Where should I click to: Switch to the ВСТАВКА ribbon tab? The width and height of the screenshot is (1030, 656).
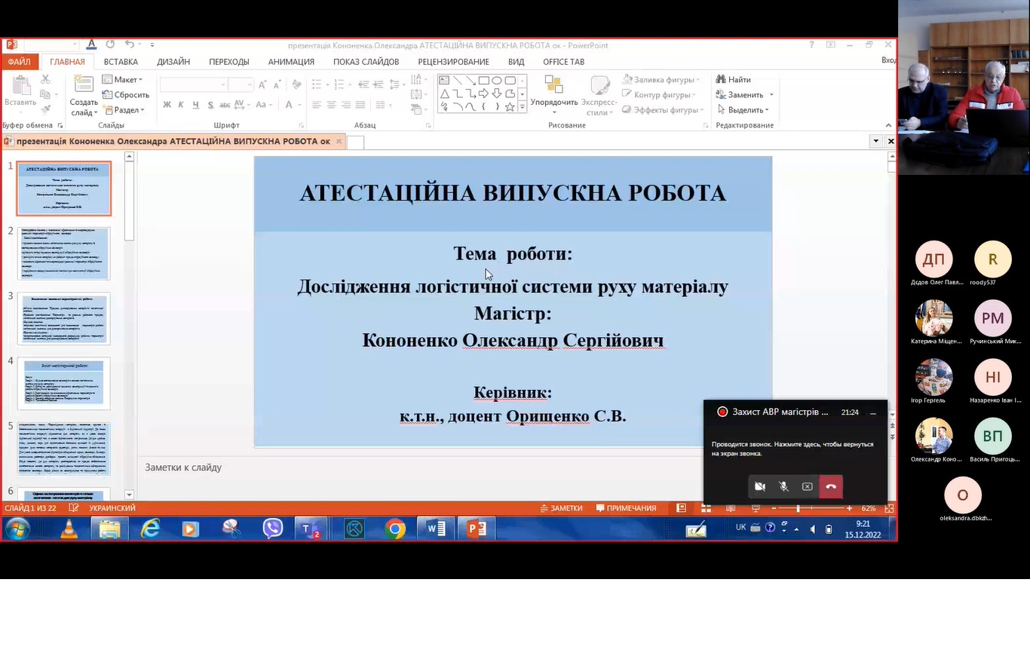pyautogui.click(x=121, y=62)
